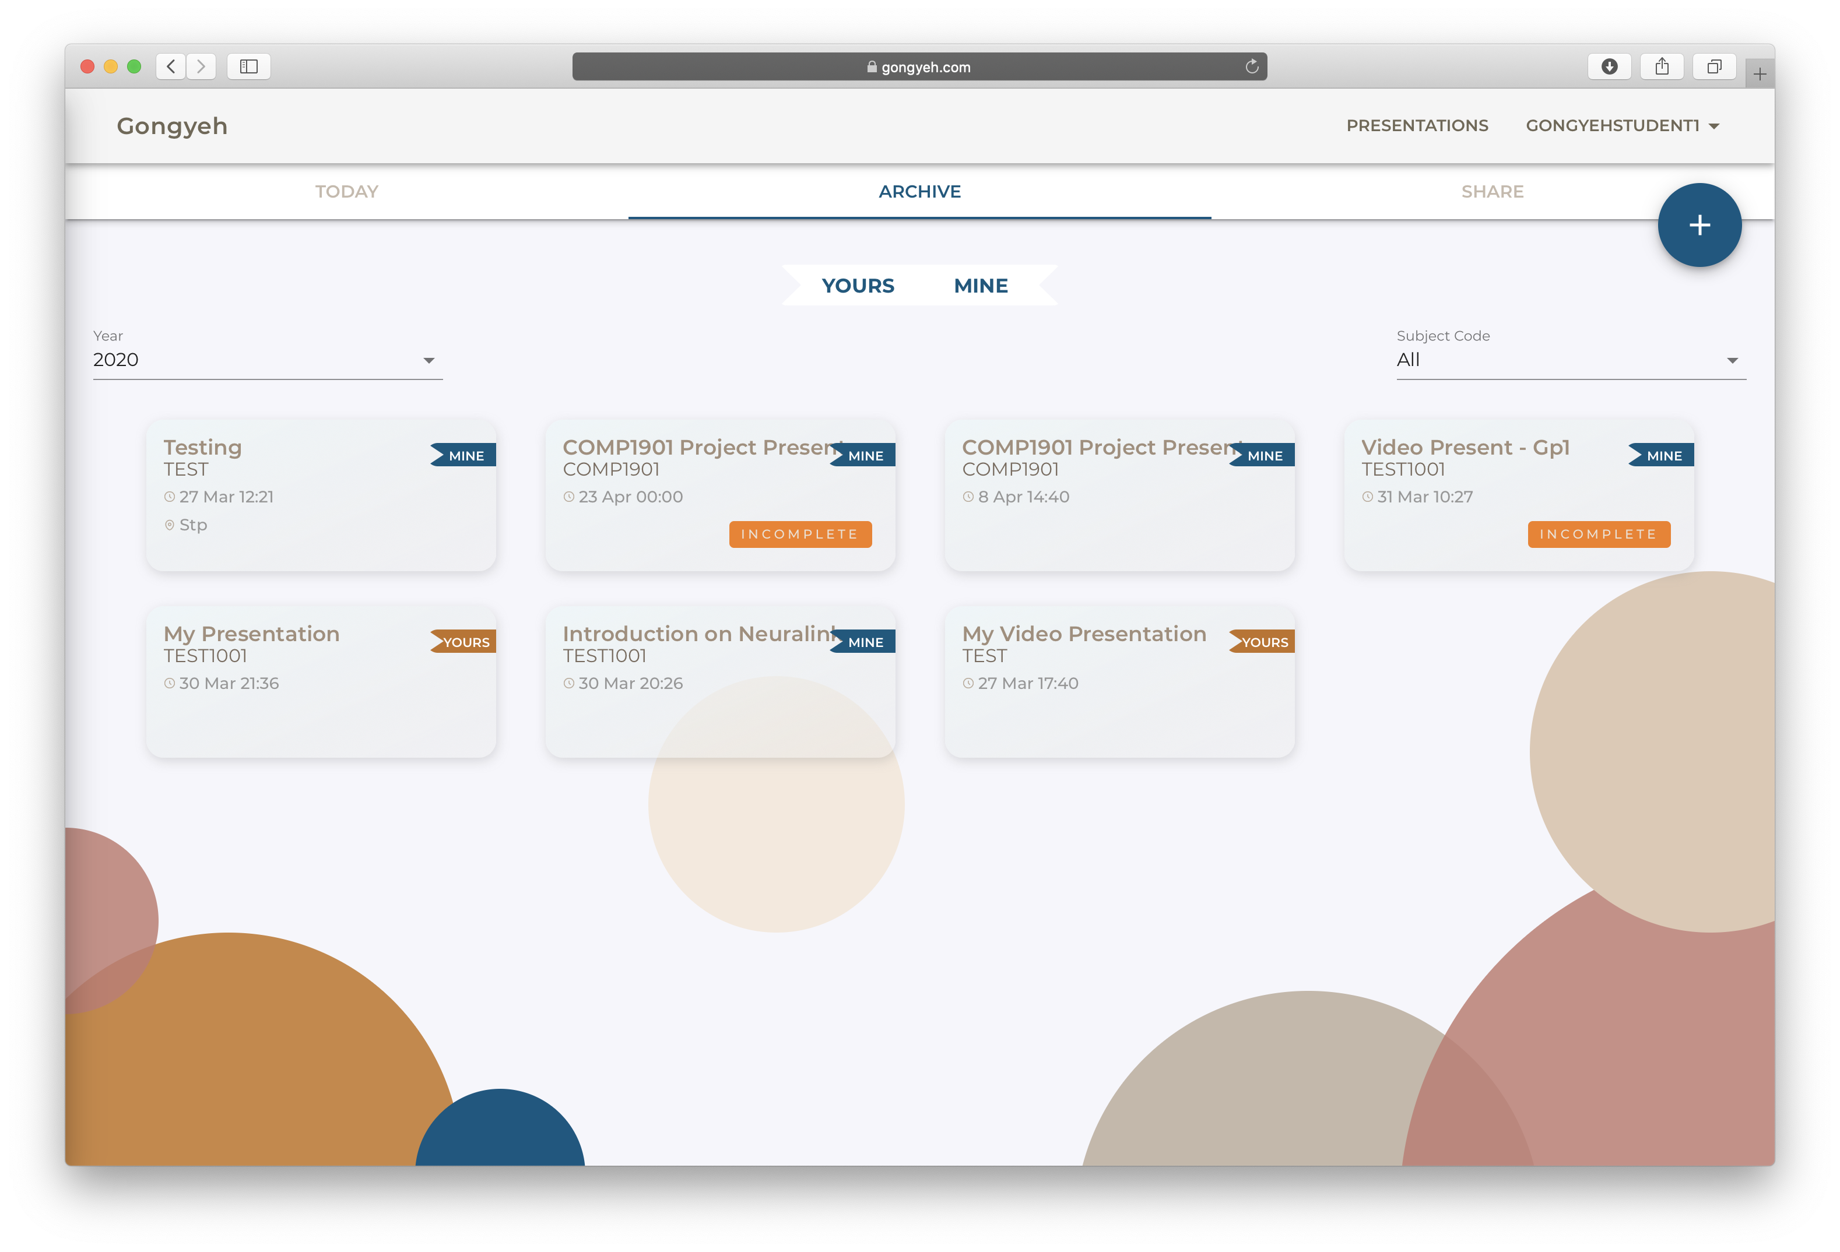Toggle the MINE filter
Viewport: 1840px width, 1252px height.
tap(980, 286)
